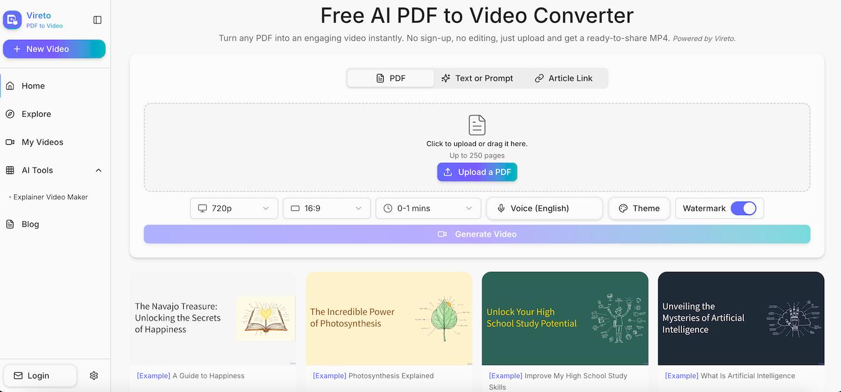Open the Theme picker
Screen dimensions: 841x392
(x=639, y=208)
